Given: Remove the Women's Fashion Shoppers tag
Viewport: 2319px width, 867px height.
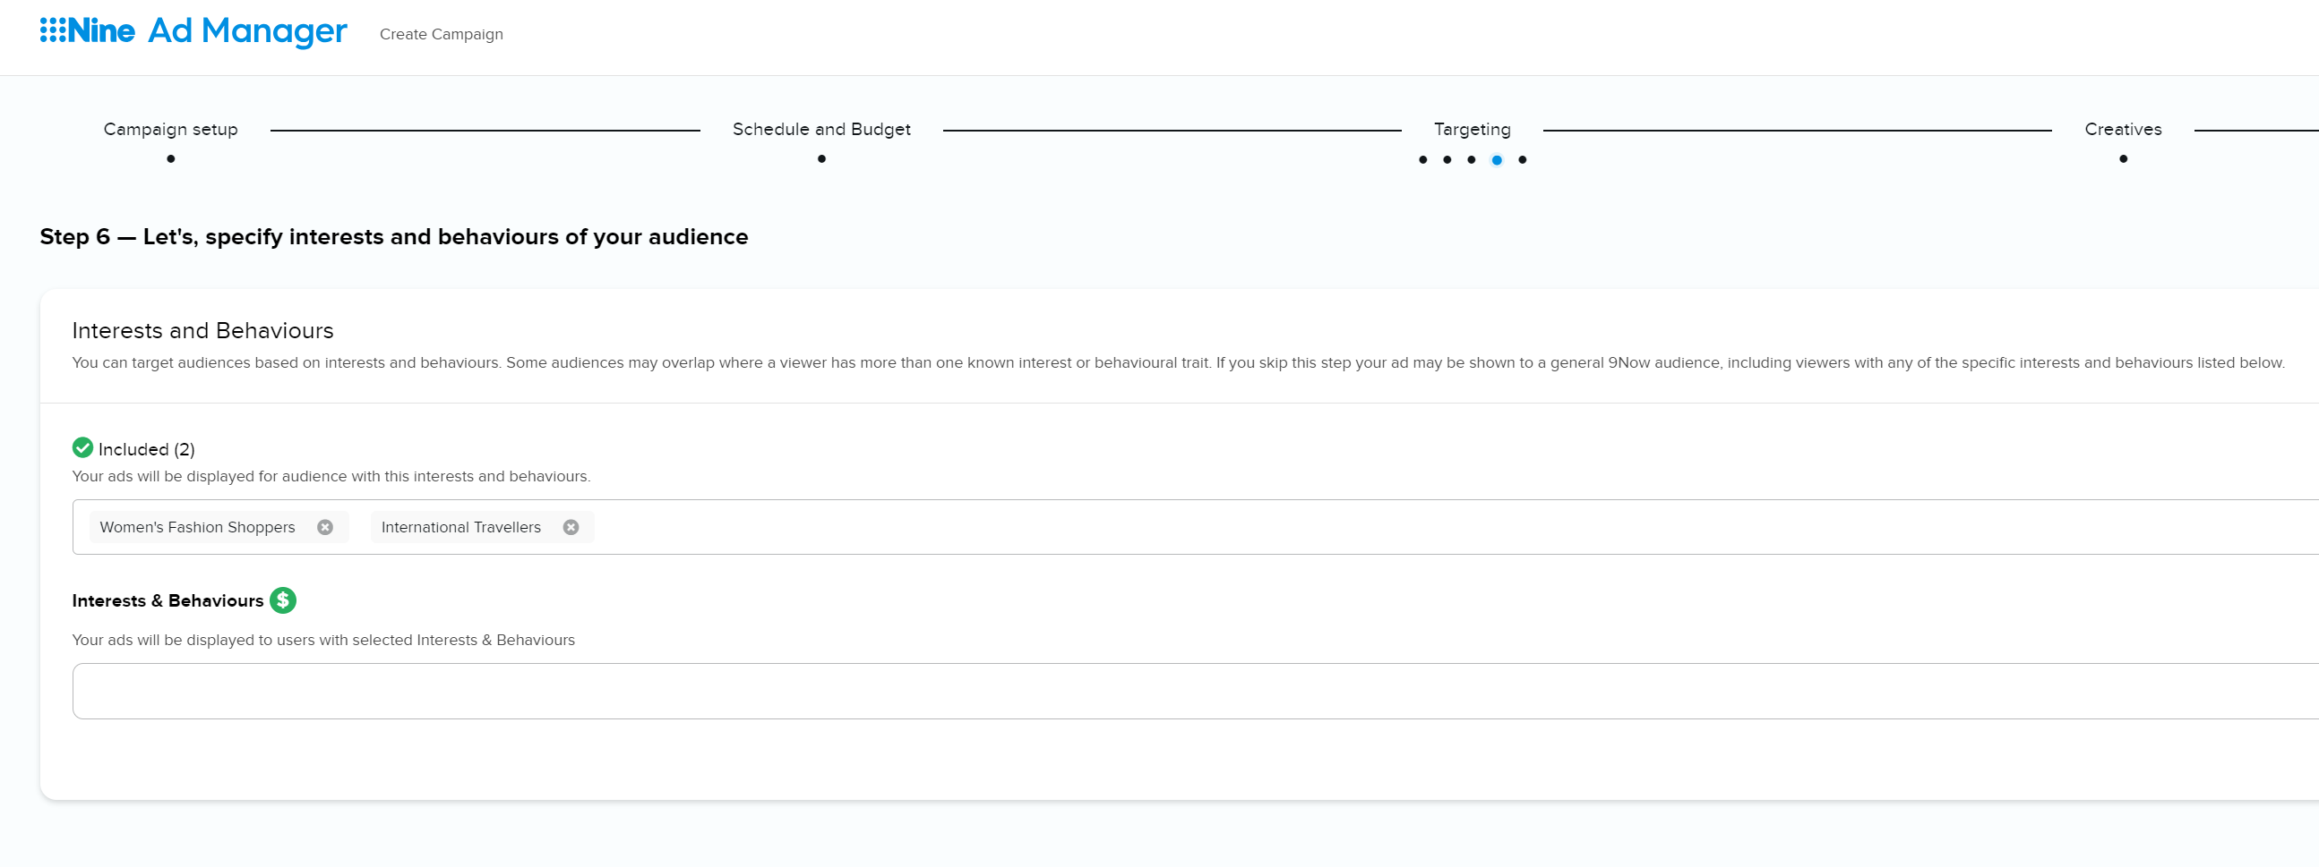Looking at the screenshot, I should pos(325,527).
